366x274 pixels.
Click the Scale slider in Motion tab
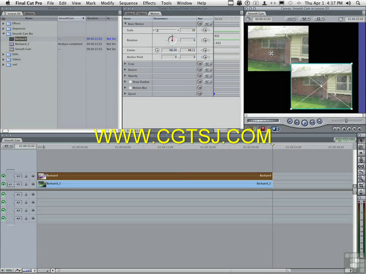(166, 30)
